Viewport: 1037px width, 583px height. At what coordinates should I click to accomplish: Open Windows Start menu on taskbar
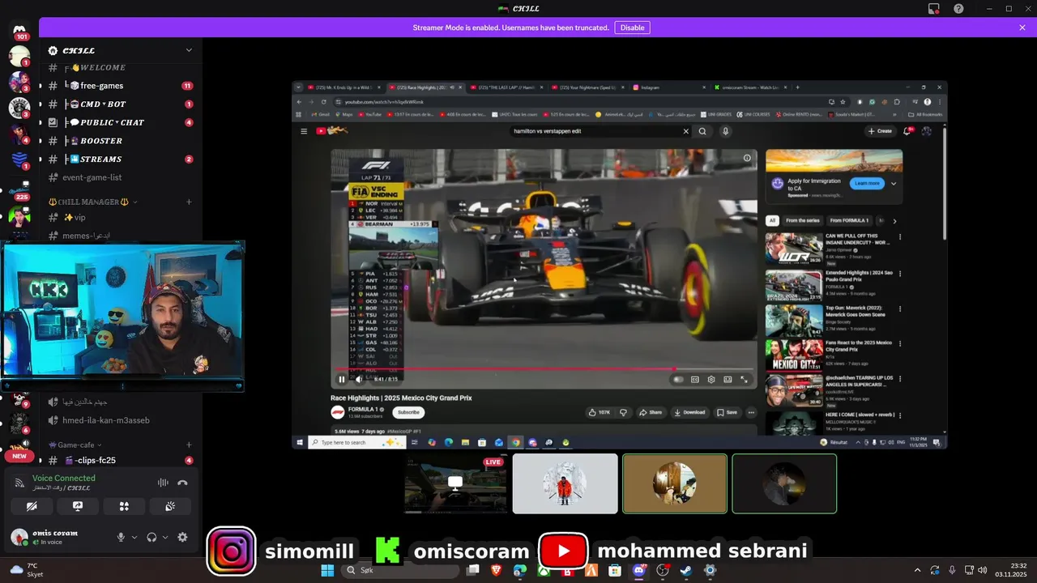pyautogui.click(x=327, y=571)
